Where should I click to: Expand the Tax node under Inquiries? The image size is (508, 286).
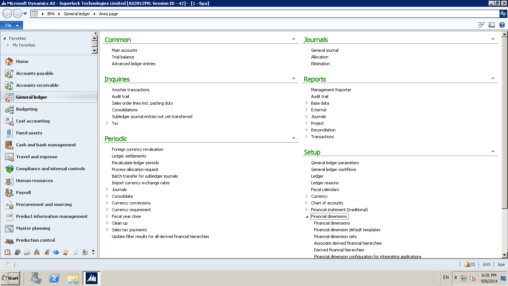[108, 123]
